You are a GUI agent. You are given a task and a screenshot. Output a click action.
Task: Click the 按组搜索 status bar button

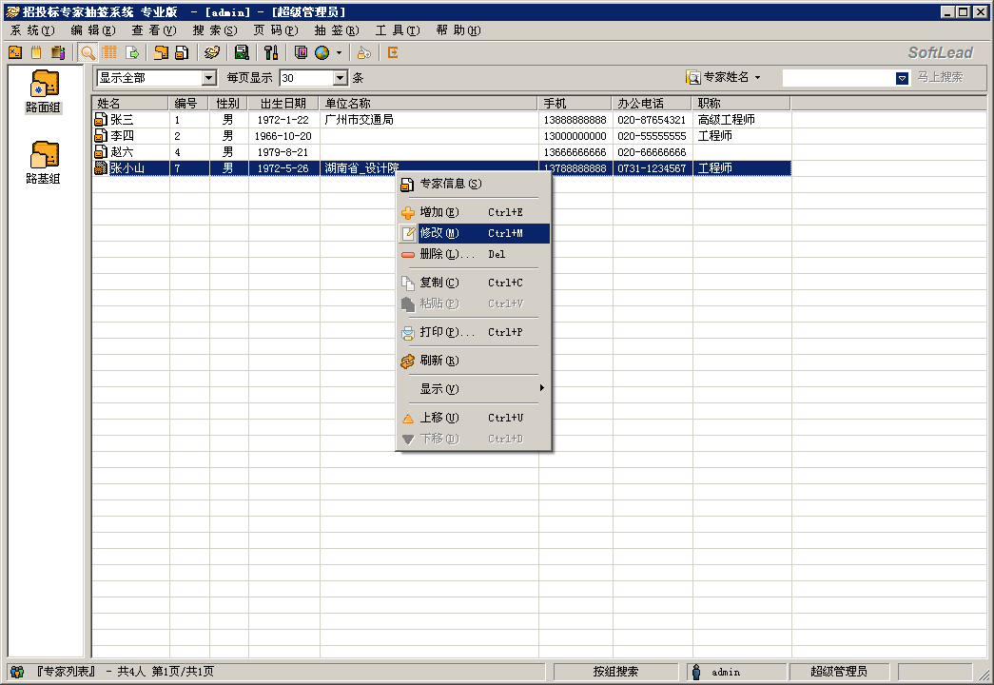(x=615, y=671)
